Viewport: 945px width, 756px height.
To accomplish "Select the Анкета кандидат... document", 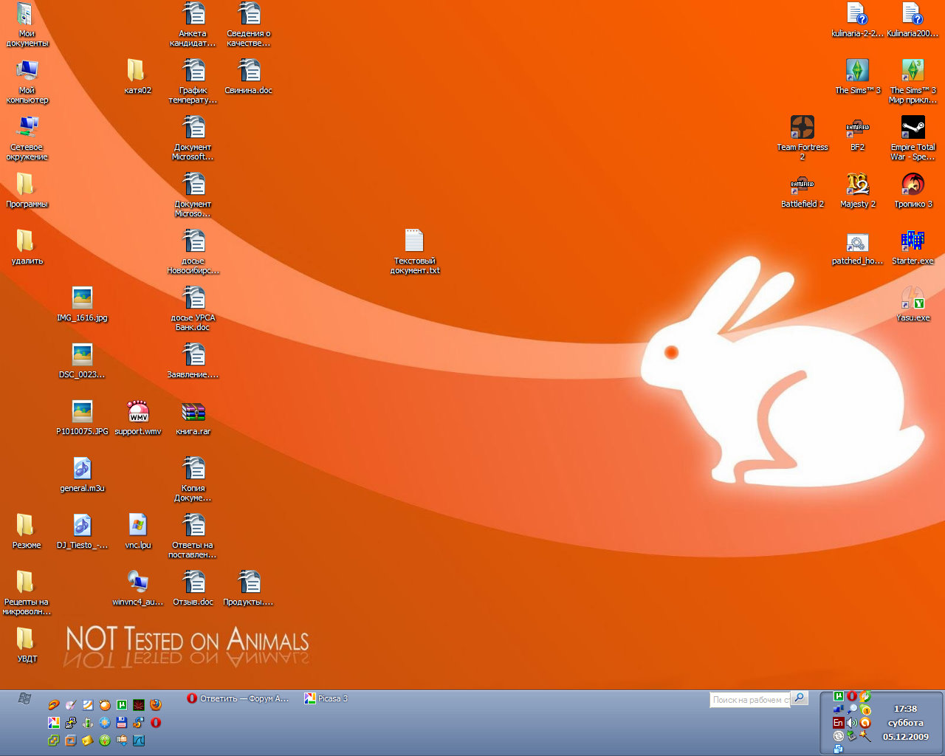I will point(193,24).
